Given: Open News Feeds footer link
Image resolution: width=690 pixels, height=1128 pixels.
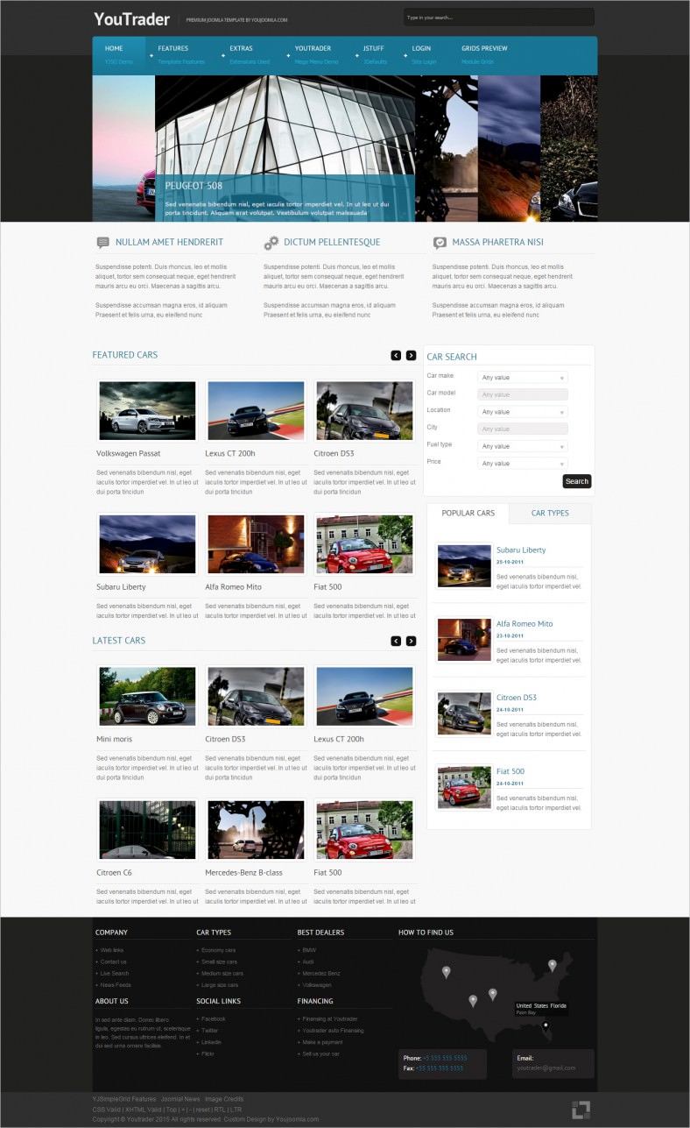Looking at the screenshot, I should click(x=116, y=984).
